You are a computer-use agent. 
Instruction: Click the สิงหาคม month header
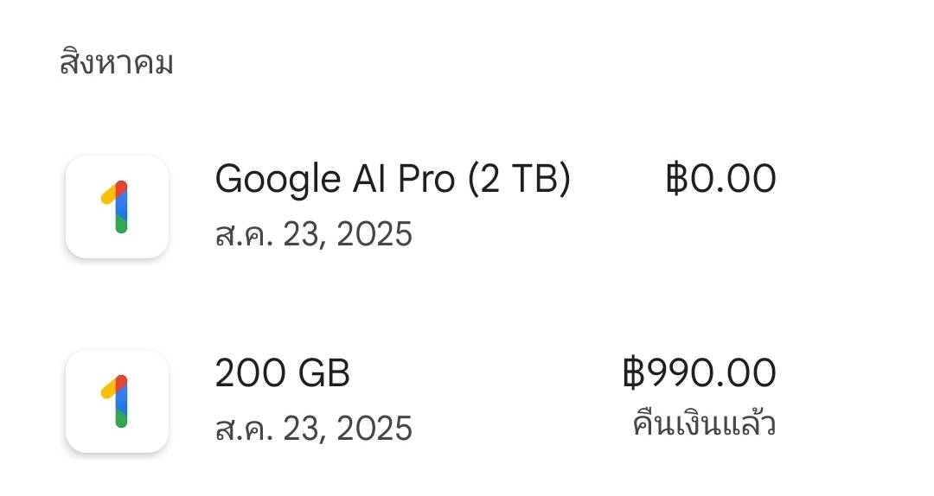pos(116,62)
